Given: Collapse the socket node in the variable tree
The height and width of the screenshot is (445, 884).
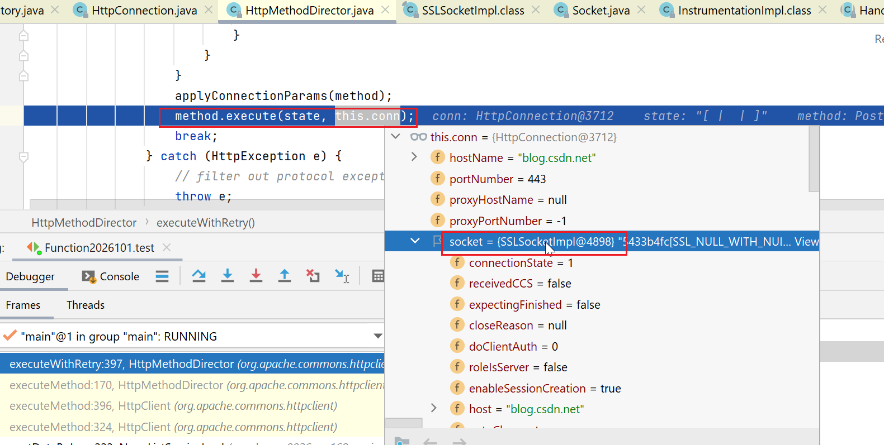Looking at the screenshot, I should (x=415, y=241).
